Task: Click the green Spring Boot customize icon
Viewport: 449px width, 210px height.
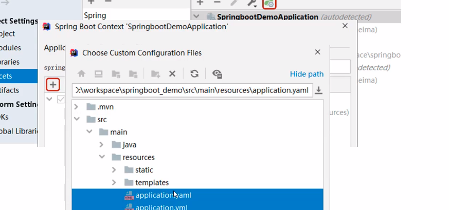Action: 269,3
